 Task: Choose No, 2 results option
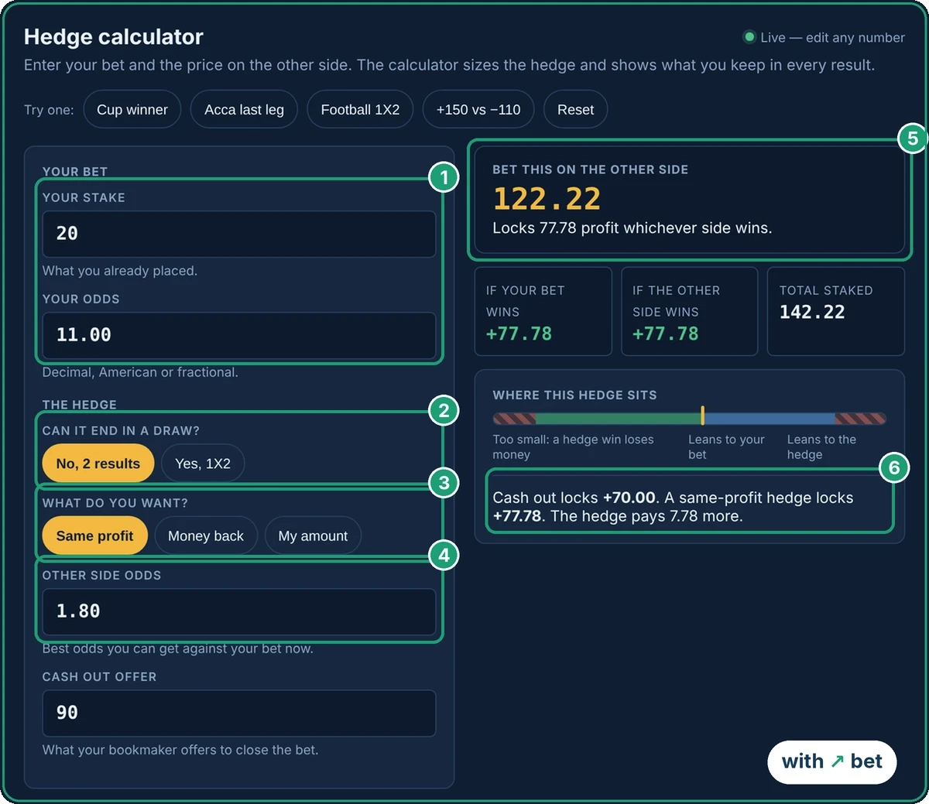coord(98,464)
